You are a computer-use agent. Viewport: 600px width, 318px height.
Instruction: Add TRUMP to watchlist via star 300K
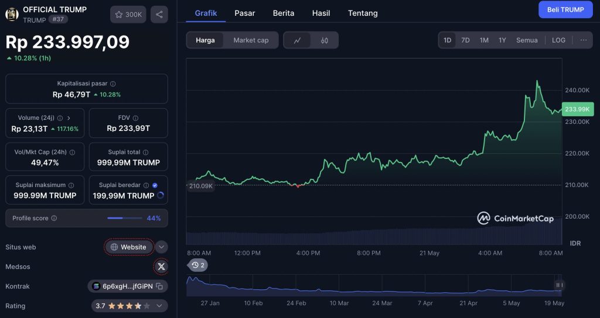128,15
